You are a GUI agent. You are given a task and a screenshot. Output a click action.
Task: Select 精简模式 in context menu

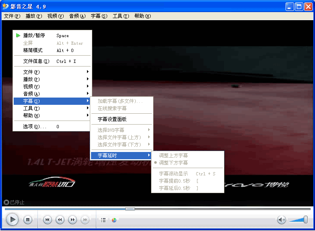(x=52, y=50)
